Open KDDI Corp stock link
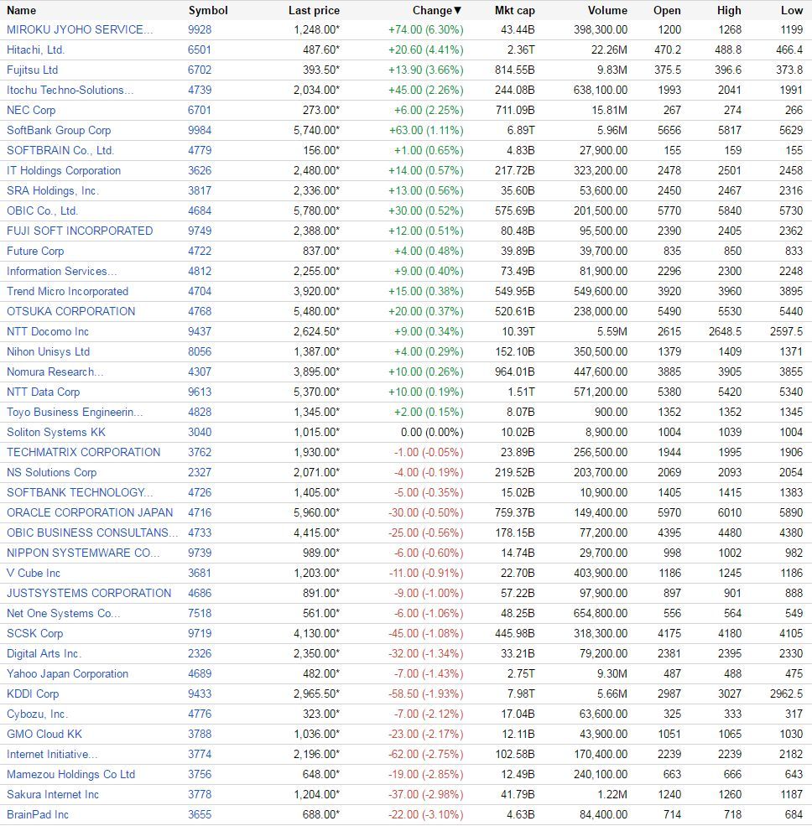 [33, 694]
